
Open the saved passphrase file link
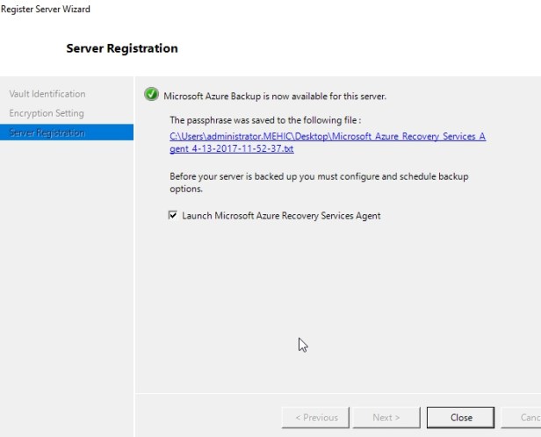pos(328,142)
